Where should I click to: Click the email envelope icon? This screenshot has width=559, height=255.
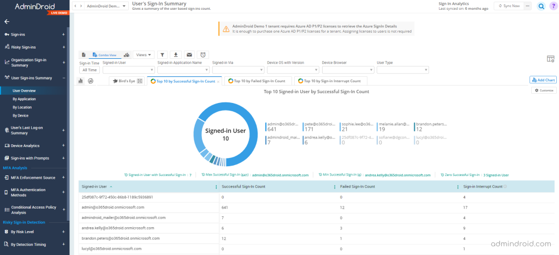point(189,55)
